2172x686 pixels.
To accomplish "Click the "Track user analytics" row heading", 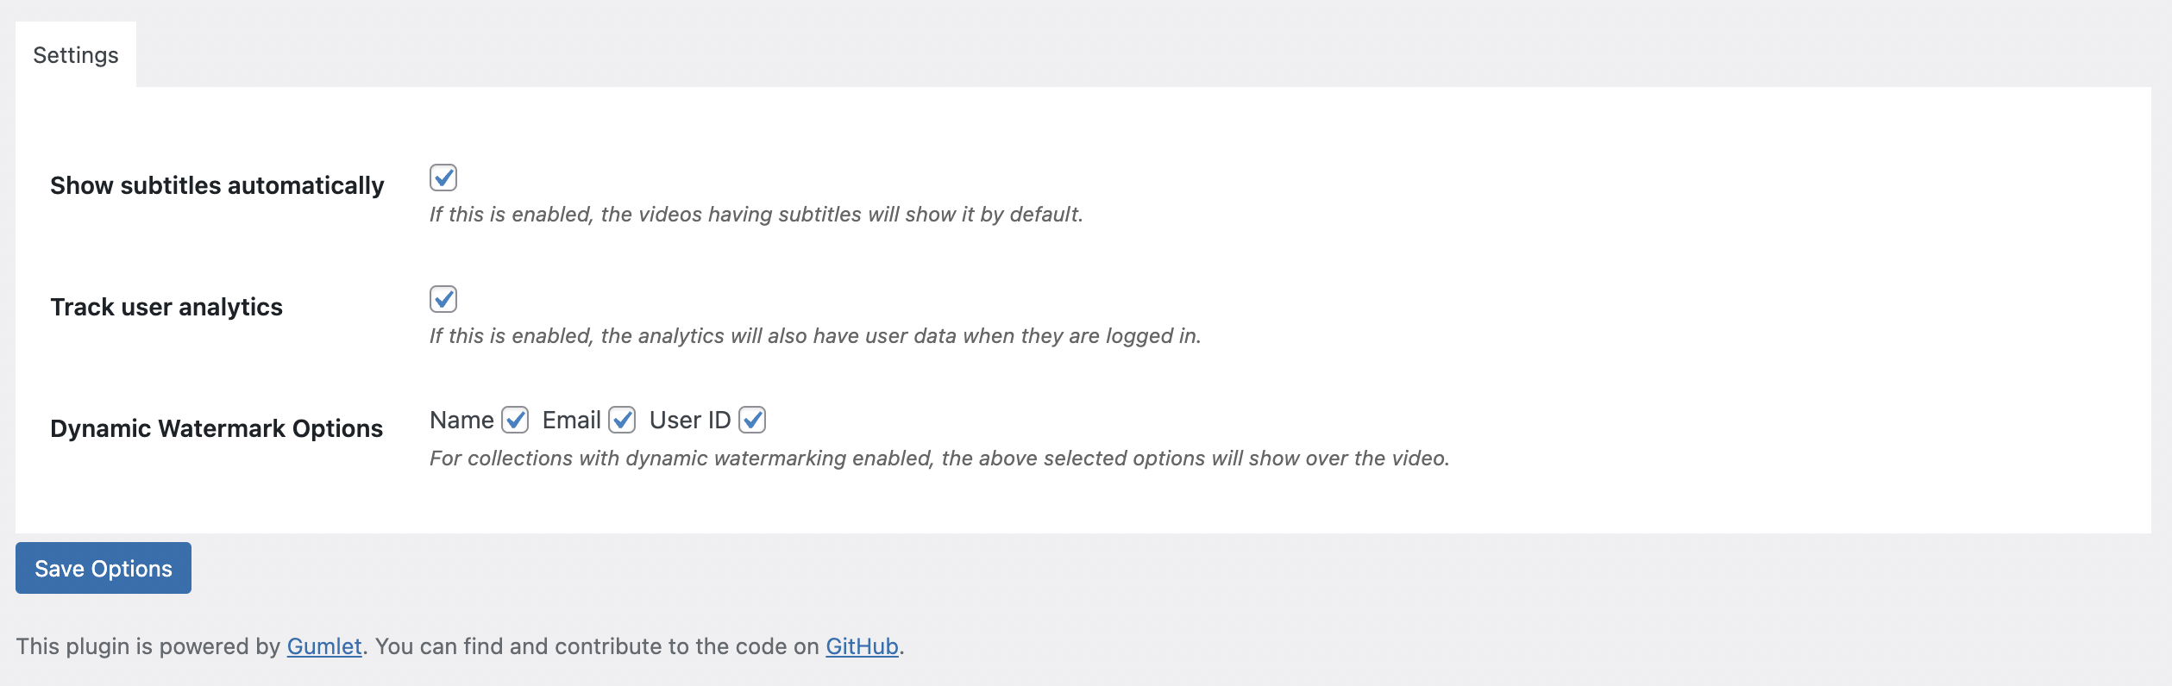I will [x=166, y=307].
